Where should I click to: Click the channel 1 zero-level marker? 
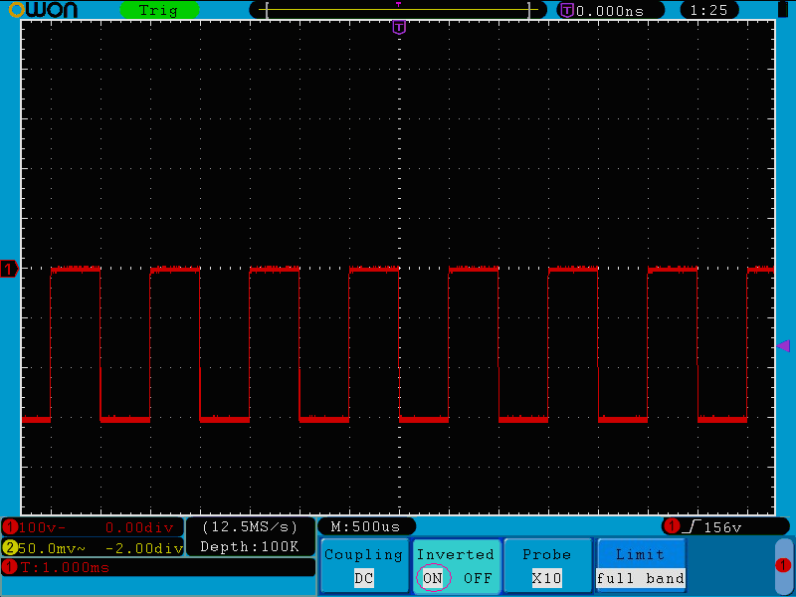click(x=9, y=269)
